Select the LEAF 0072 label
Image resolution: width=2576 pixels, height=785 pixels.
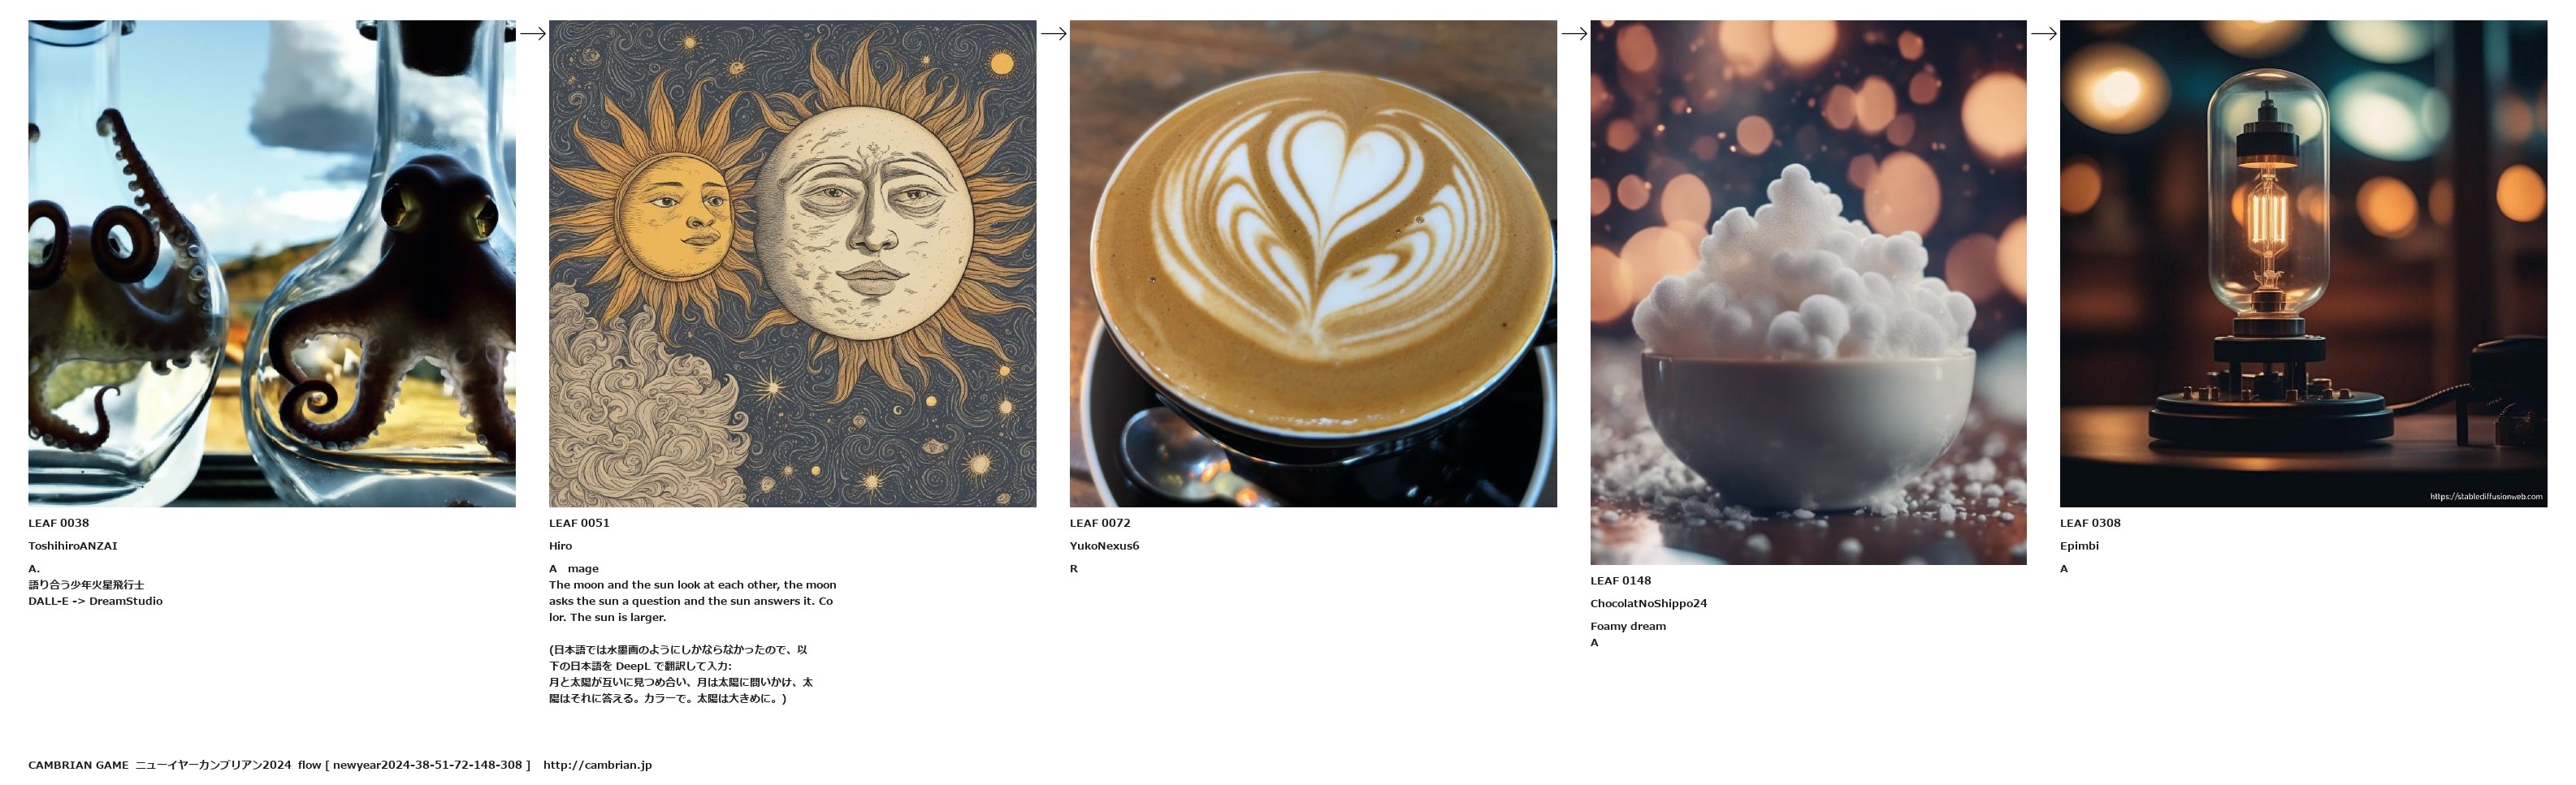(x=1100, y=524)
